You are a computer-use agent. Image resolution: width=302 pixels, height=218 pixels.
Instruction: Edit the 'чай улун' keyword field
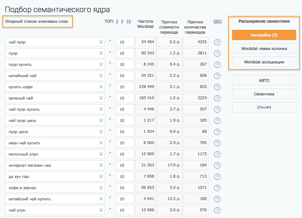pos(51,210)
